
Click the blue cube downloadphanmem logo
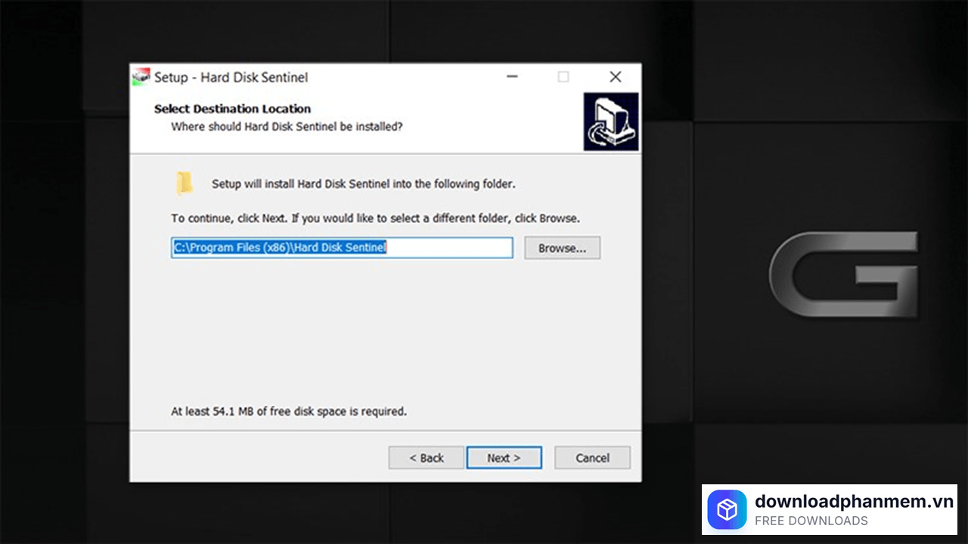tap(727, 510)
